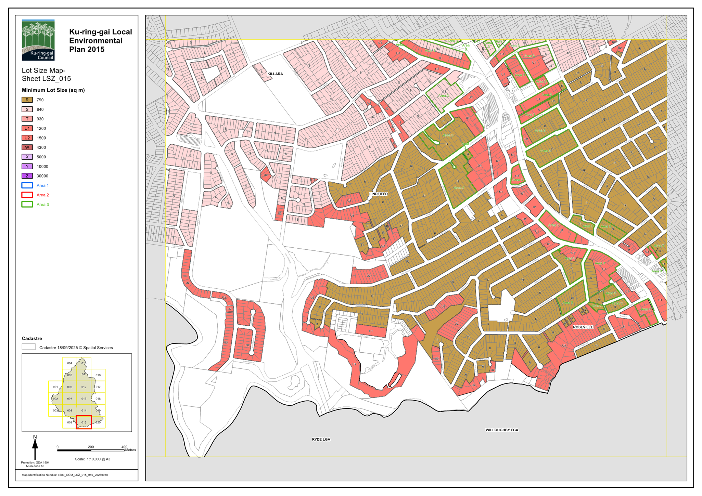This screenshot has height=496, width=702.
Task: Click the WILLOUGHBY LGA label
Action: pyautogui.click(x=502, y=430)
